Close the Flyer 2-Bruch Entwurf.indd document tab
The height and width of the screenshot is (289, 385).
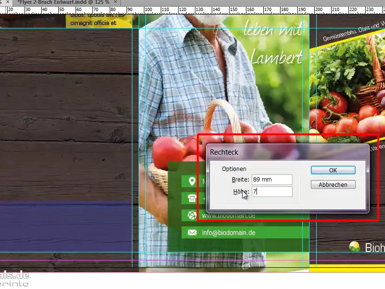[115, 2]
